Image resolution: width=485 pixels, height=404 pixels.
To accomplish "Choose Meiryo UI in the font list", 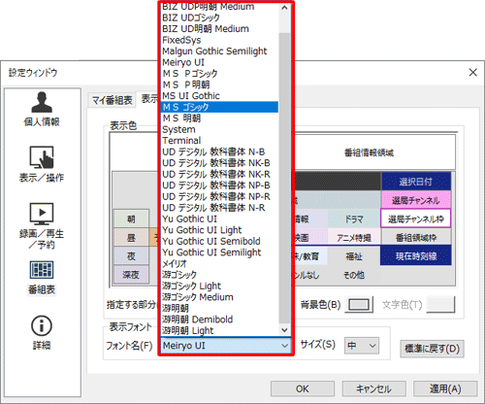I will (x=219, y=62).
